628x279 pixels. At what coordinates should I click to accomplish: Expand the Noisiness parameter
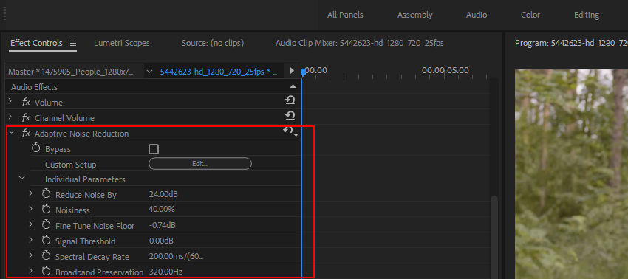tap(30, 209)
